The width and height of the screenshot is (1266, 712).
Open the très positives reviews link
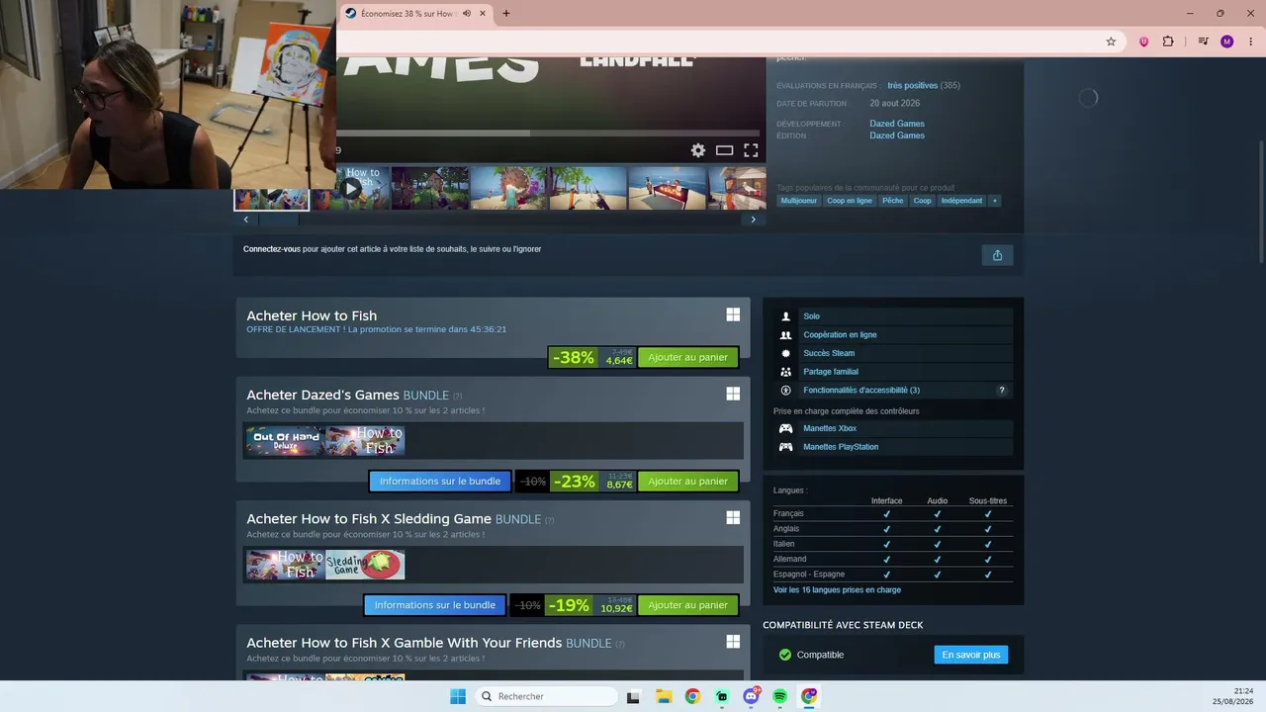tap(912, 86)
